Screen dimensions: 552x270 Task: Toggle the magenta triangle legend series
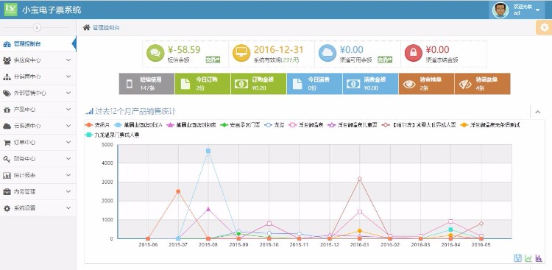coord(191,124)
